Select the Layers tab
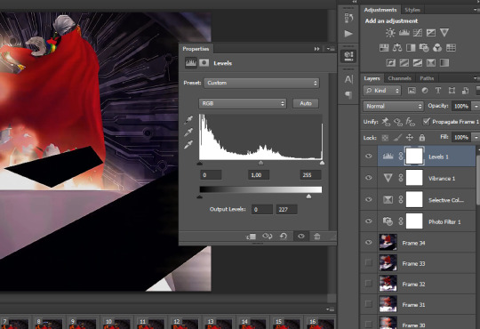Screen dimensions: 480x329 [x=372, y=78]
